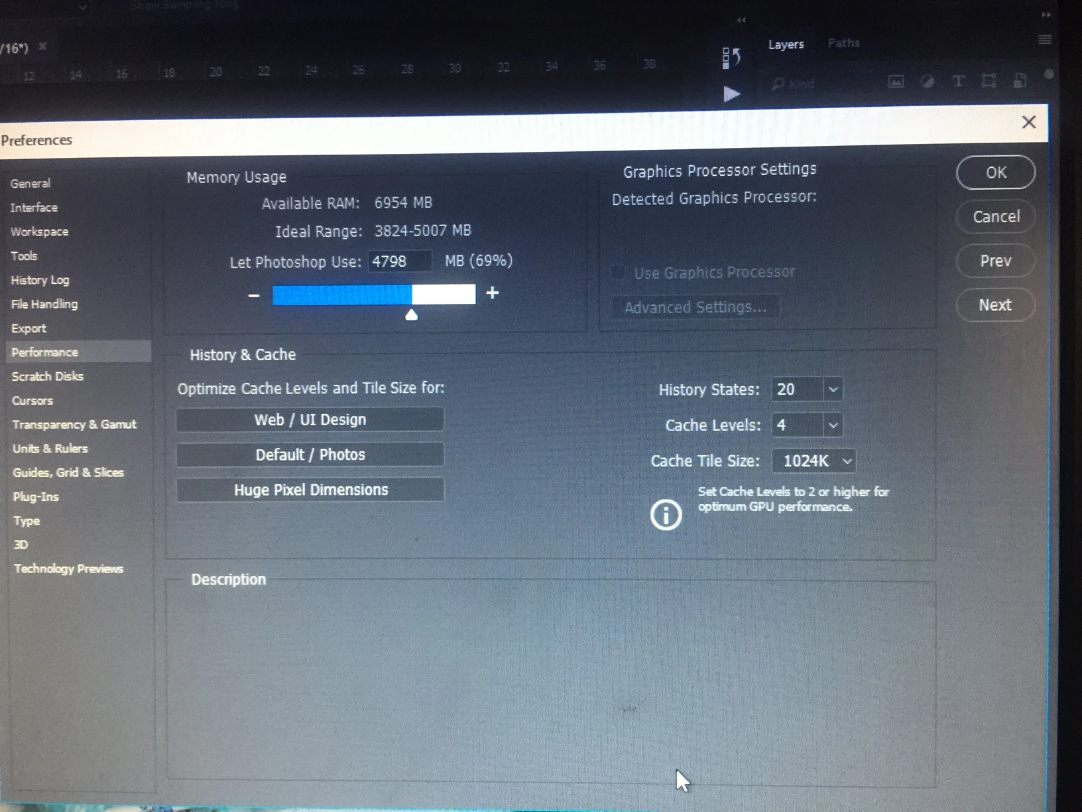
Task: Filter layers by shape layers icon
Action: [x=989, y=80]
